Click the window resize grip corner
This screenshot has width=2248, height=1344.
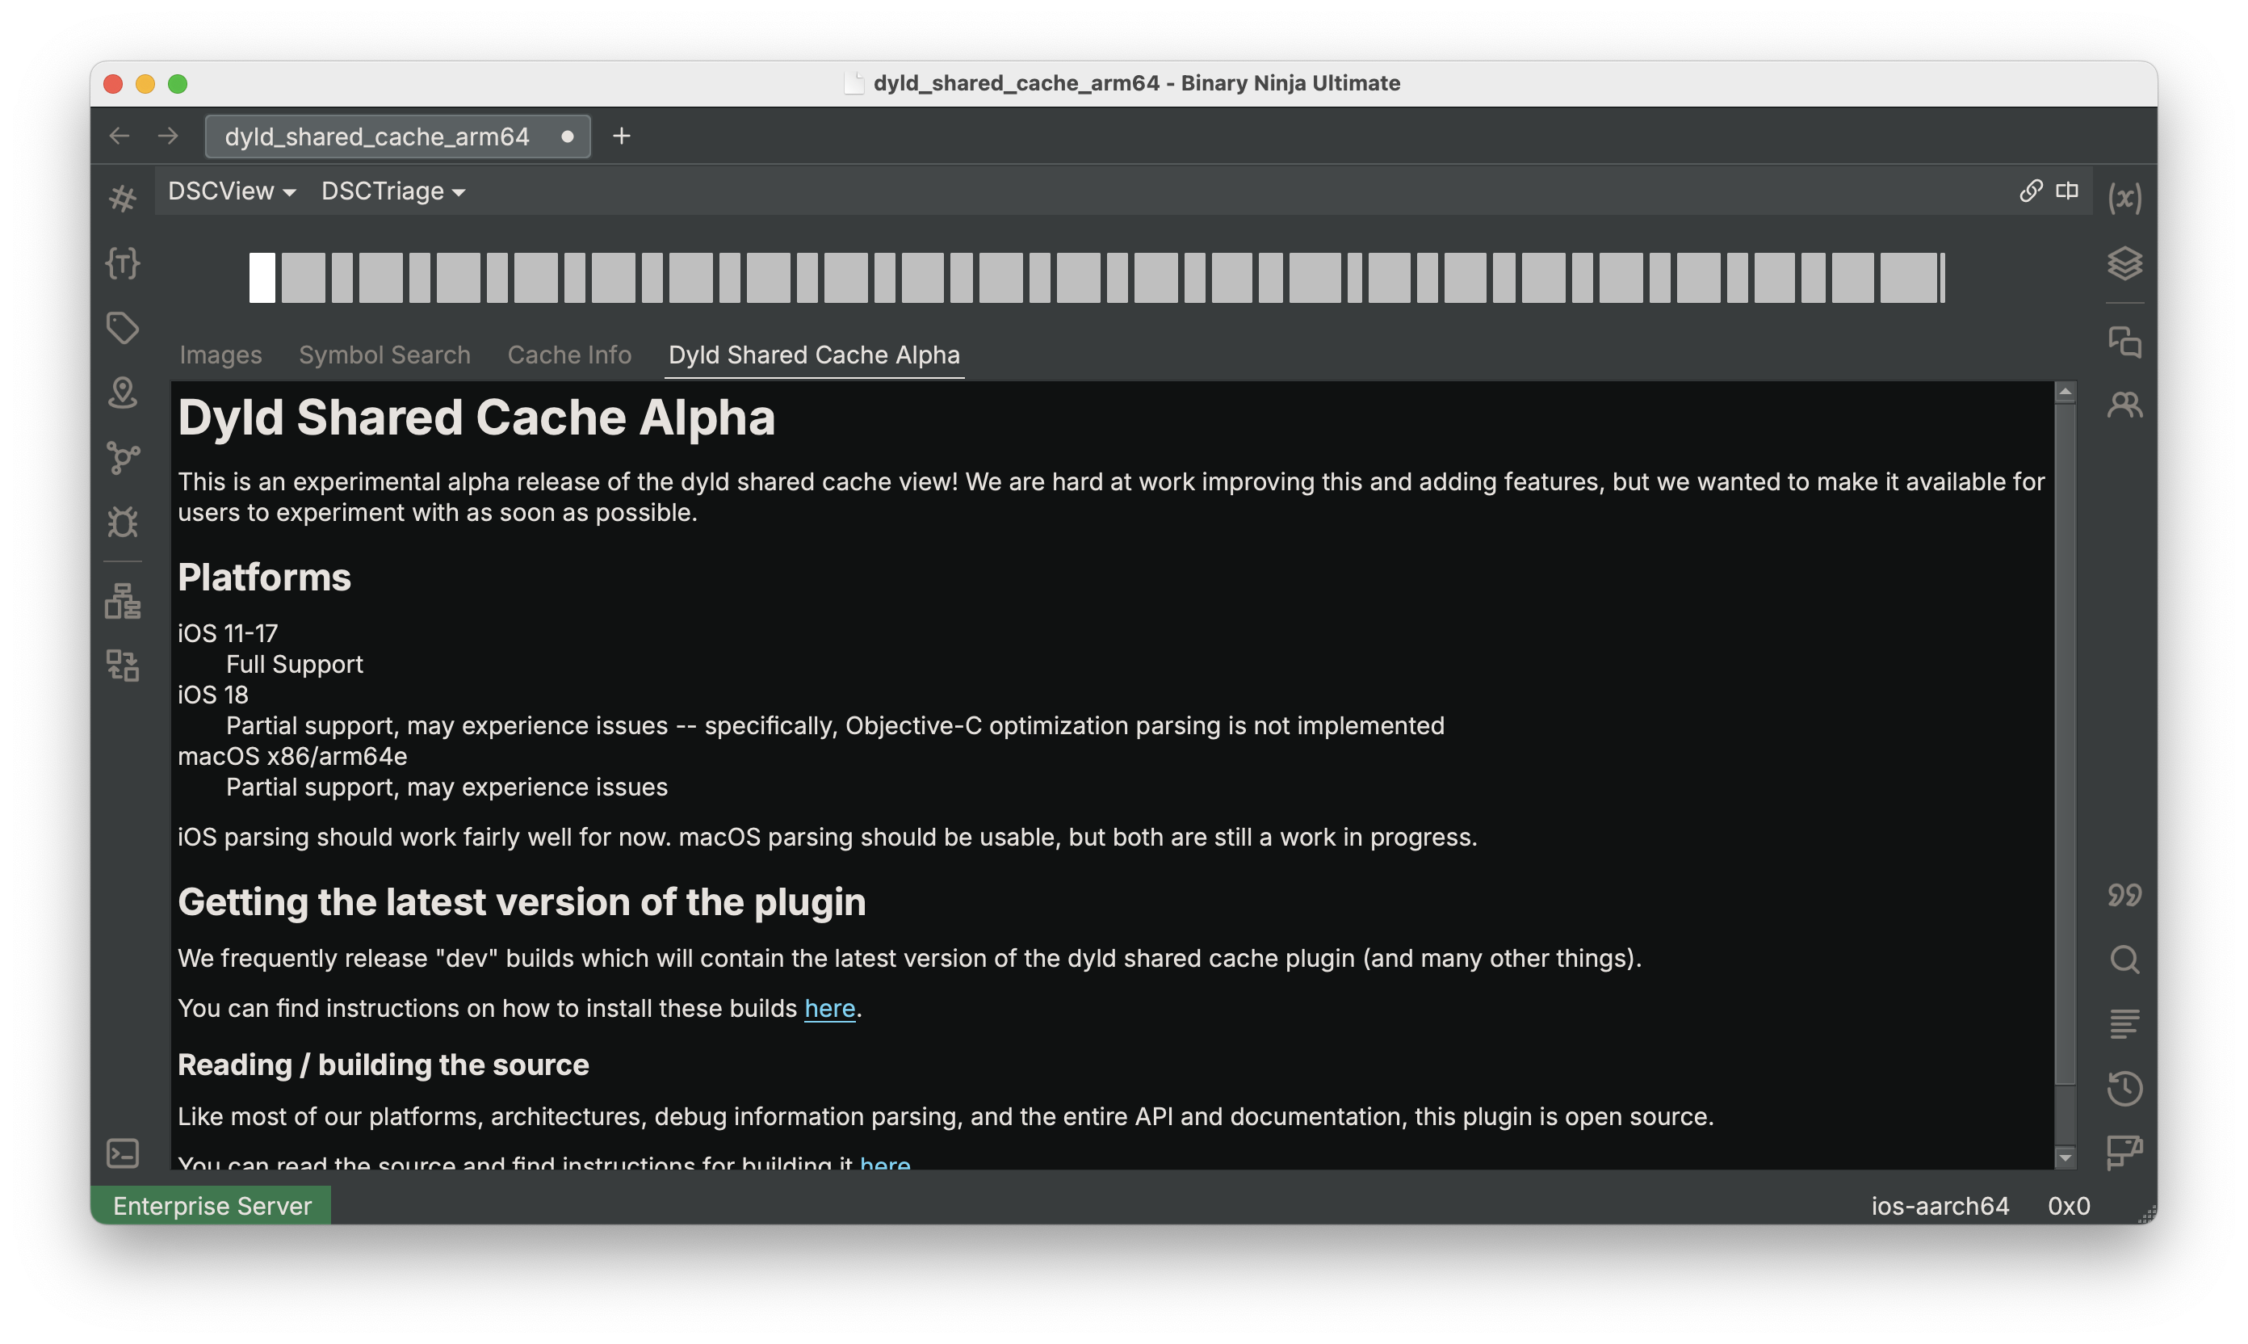[x=2146, y=1215]
